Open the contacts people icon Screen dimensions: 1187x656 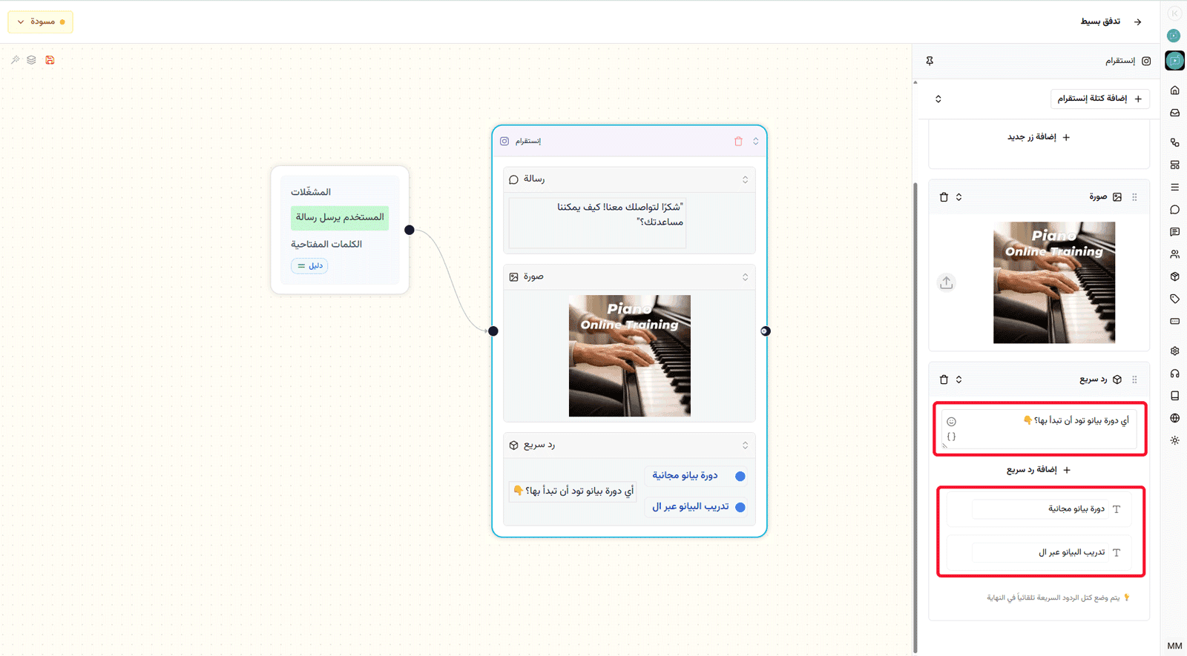1174,254
